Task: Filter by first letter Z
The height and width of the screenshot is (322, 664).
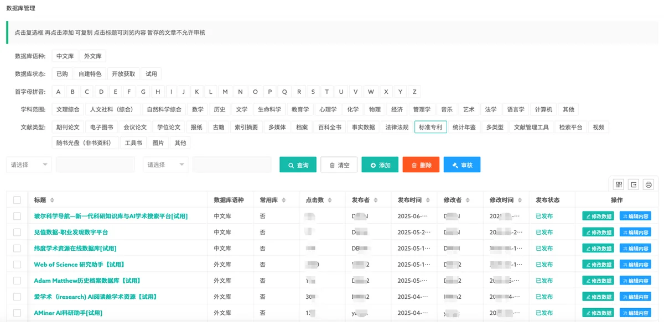Action: click(414, 92)
